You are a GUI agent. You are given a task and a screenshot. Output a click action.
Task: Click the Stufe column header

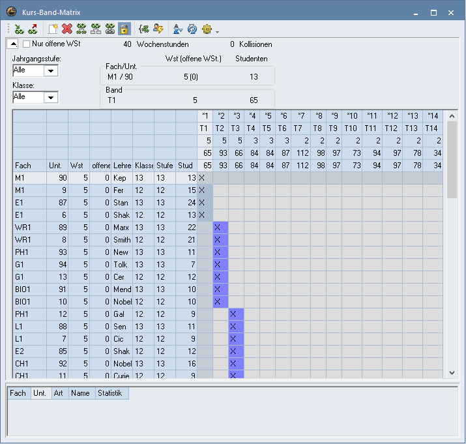[165, 166]
